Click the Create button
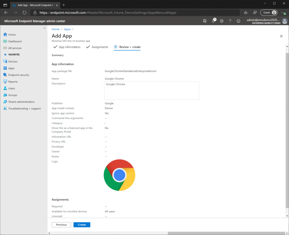Screen dimensions: 289x235 [x=82, y=225]
